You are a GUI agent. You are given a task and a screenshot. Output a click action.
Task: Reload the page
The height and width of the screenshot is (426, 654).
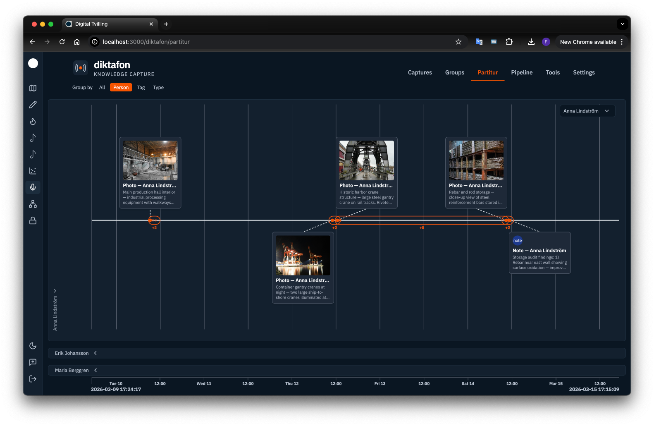pos(62,42)
